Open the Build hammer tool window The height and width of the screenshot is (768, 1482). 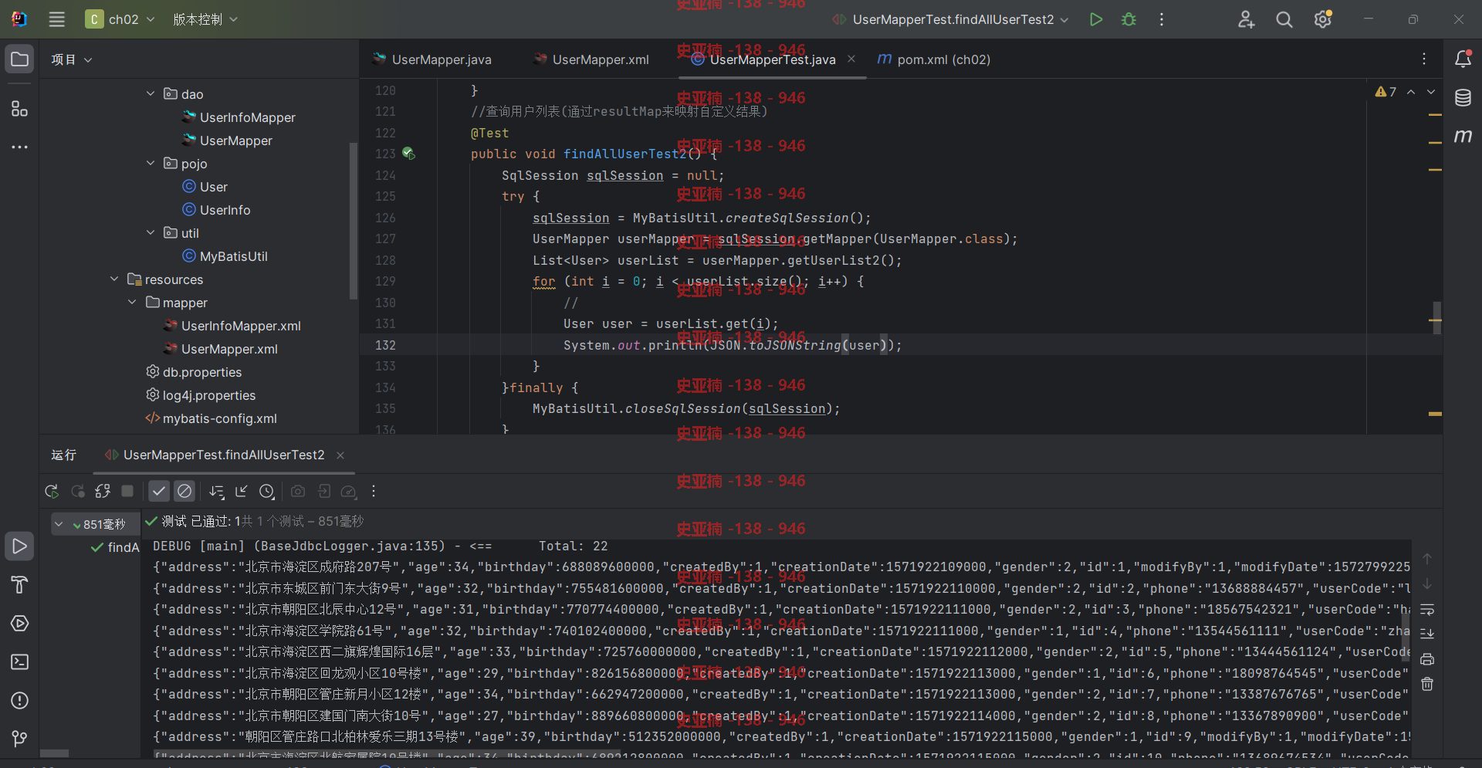coord(20,585)
